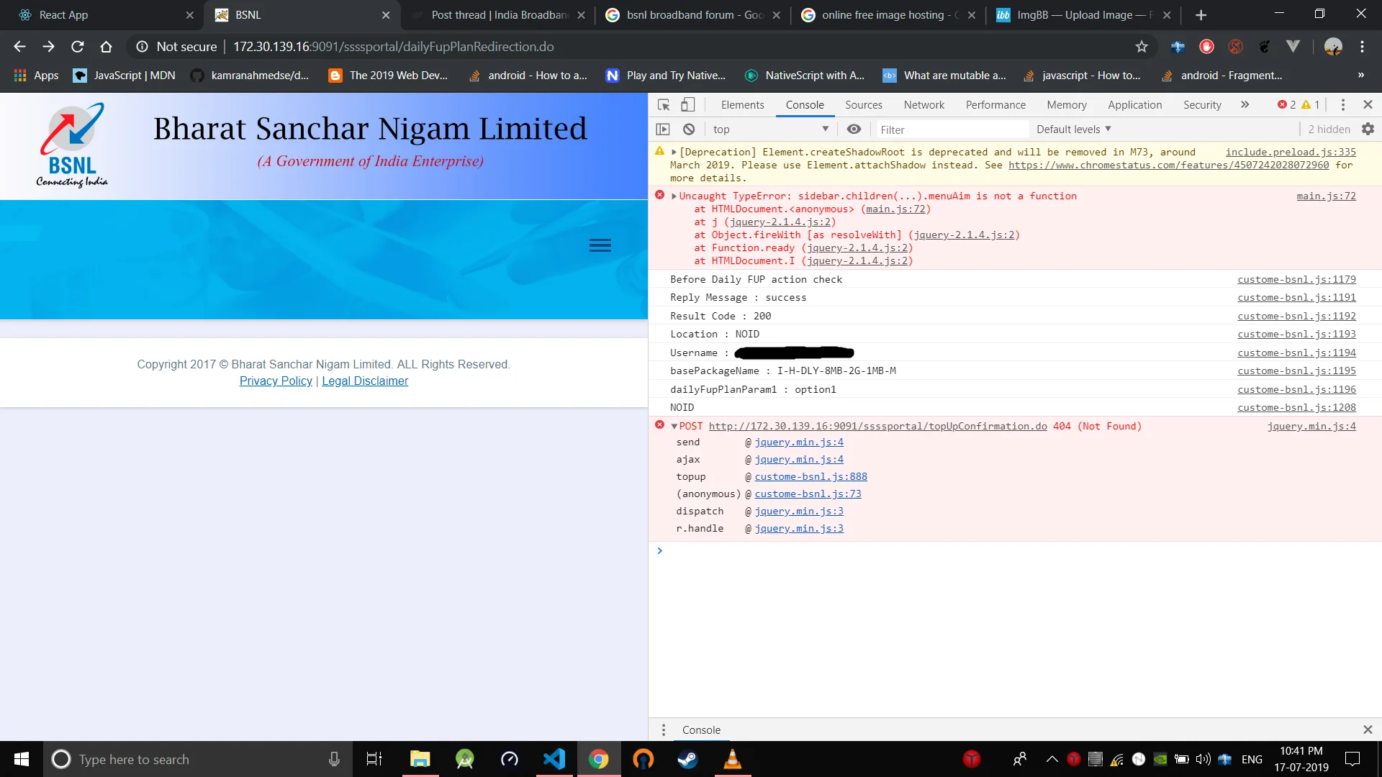The width and height of the screenshot is (1382, 777).
Task: Toggle the device toolbar icon
Action: point(688,105)
